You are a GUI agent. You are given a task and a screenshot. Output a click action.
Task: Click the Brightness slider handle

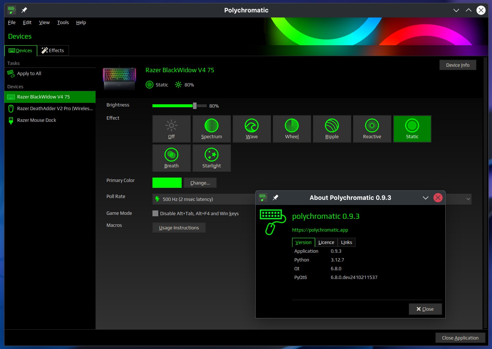click(195, 106)
